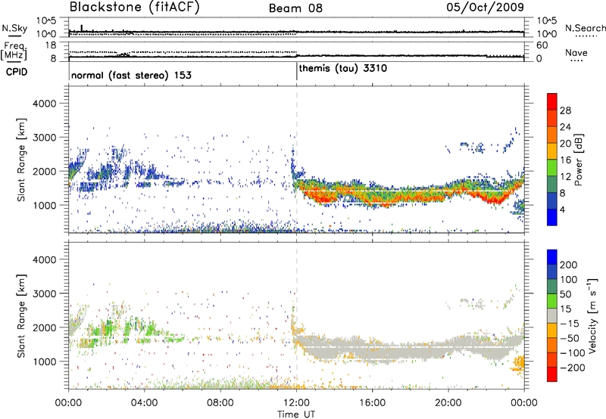Pick the light green 12–16 dB Power colorbar segment
606x419 pixels.
pos(552,168)
